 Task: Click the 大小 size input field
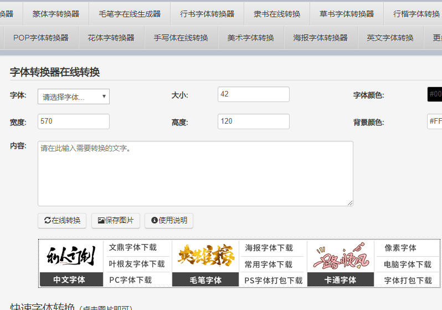[254, 94]
